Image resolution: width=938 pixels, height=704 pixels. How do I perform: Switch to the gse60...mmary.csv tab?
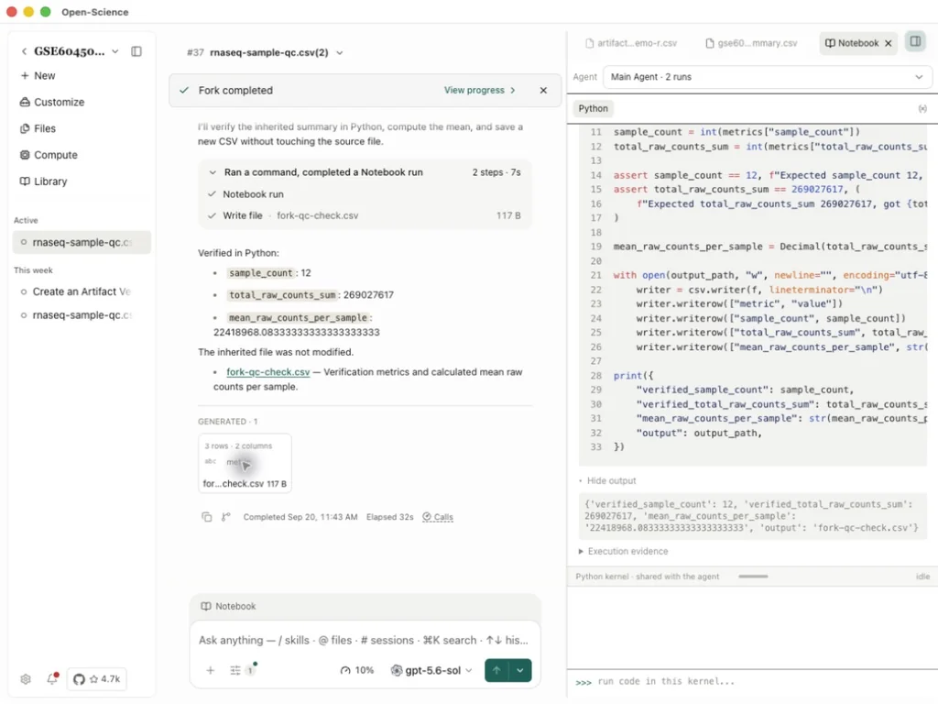point(751,43)
